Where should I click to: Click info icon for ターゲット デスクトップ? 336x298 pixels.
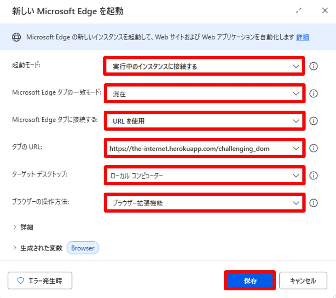[313, 175]
